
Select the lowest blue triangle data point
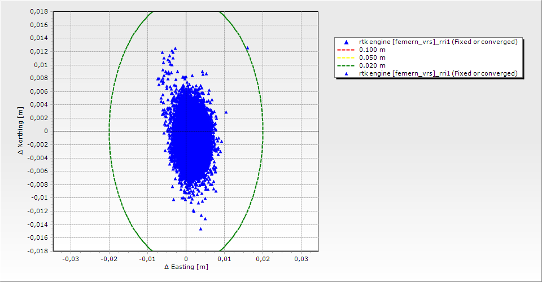pyautogui.click(x=200, y=229)
